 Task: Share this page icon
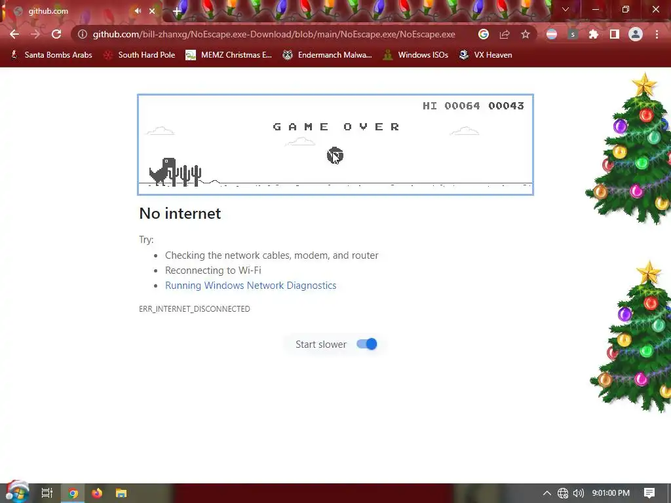tap(505, 34)
